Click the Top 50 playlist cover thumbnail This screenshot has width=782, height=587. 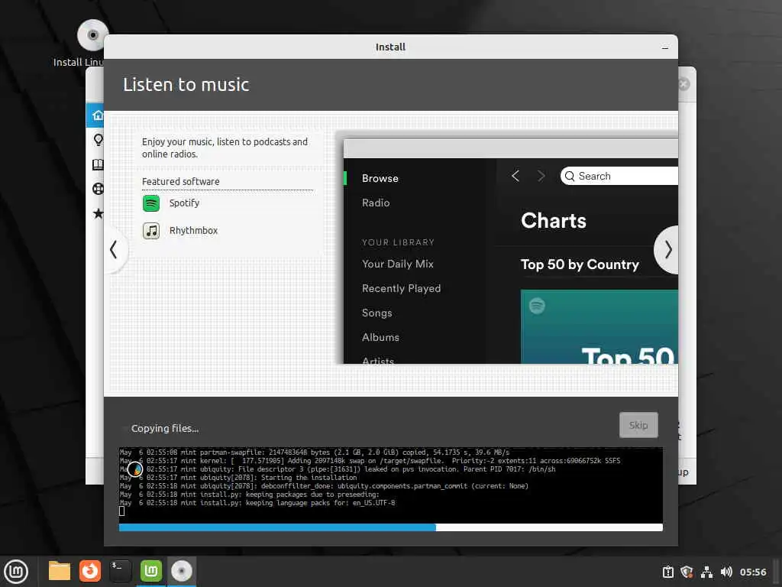coord(599,326)
